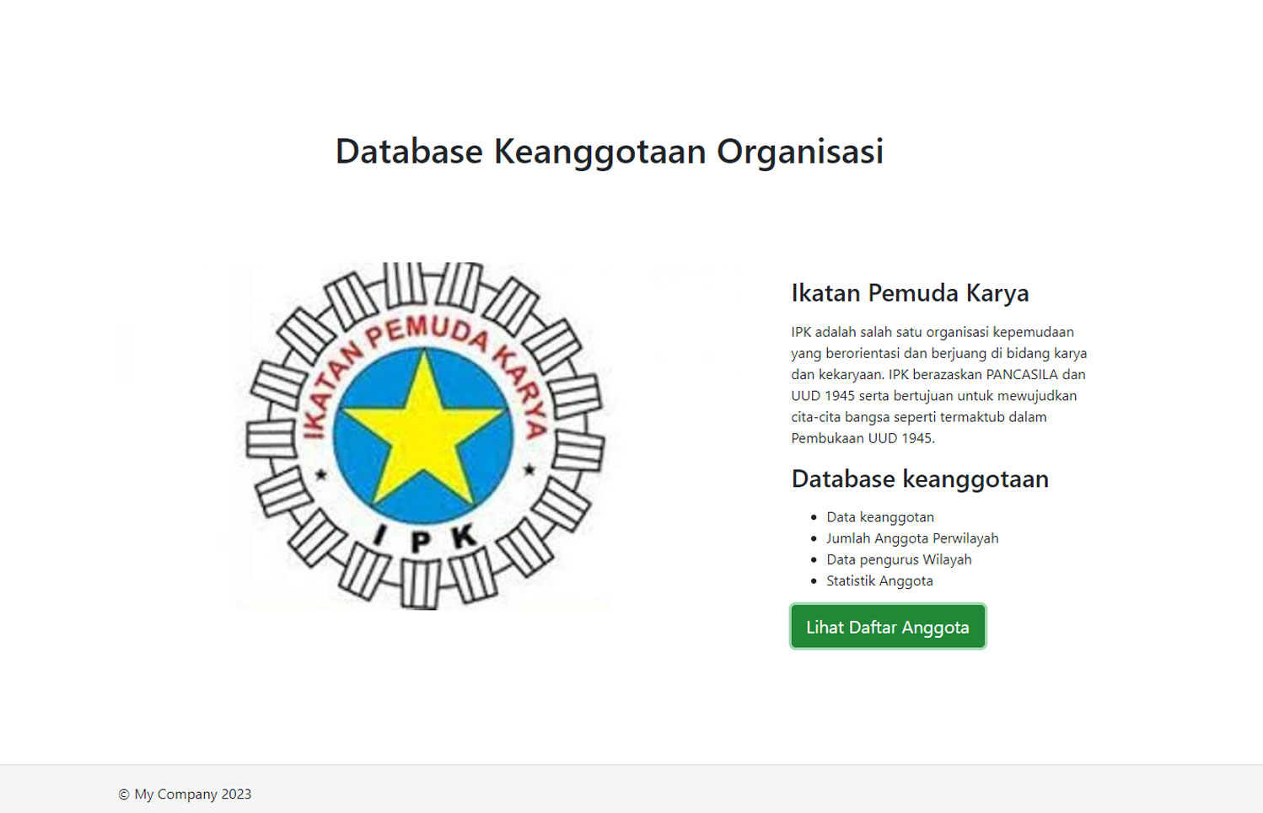The width and height of the screenshot is (1263, 813).
Task: Click the My Company 2023 footer text
Action: (193, 794)
